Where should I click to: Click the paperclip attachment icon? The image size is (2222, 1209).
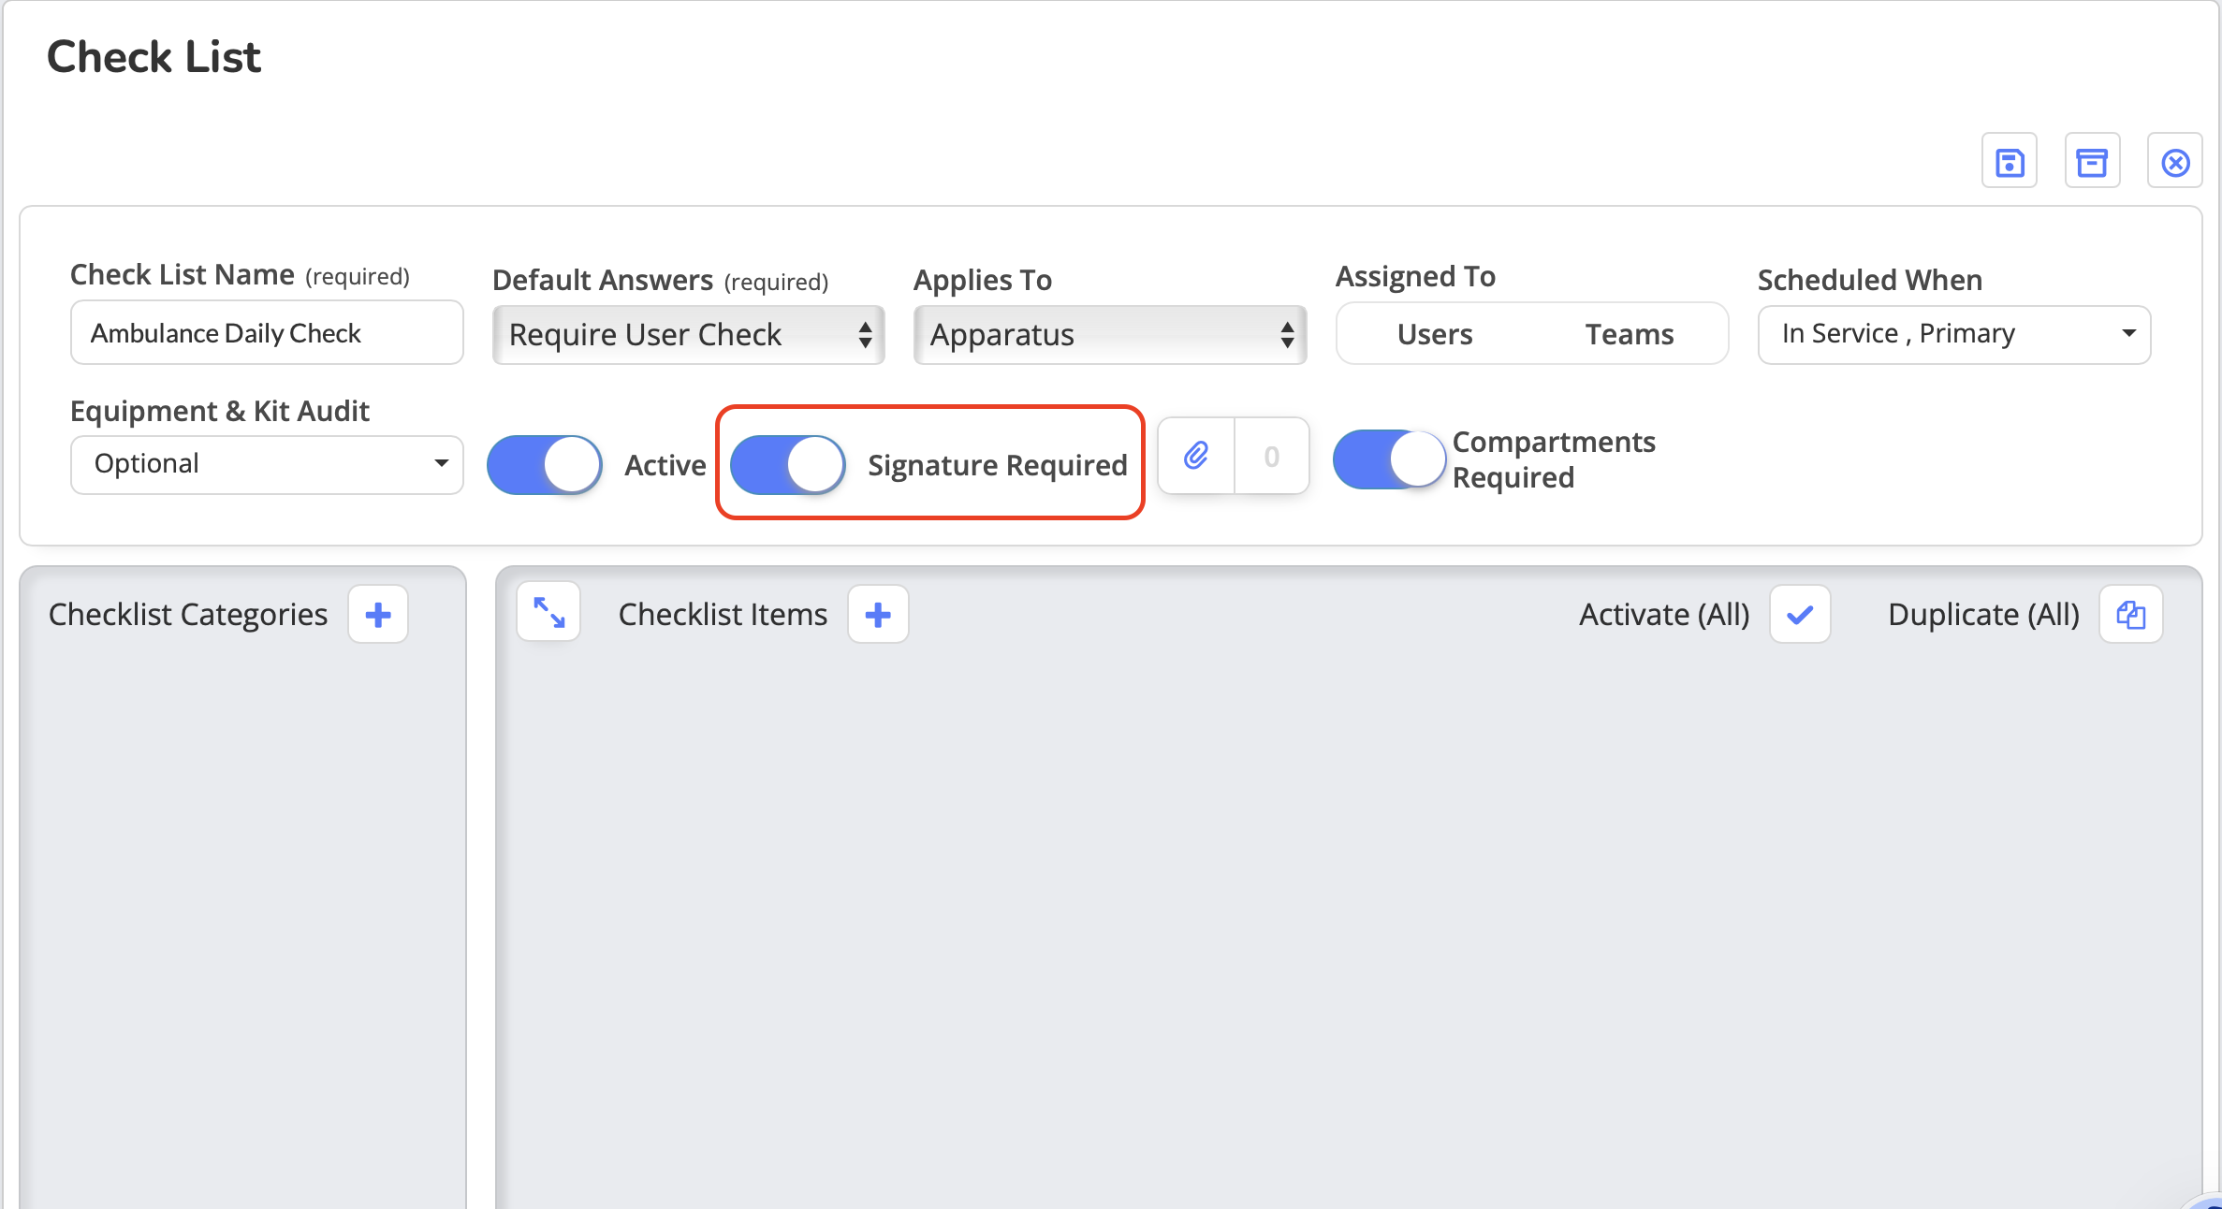(x=1196, y=456)
